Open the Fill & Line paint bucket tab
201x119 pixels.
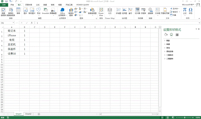165,34
